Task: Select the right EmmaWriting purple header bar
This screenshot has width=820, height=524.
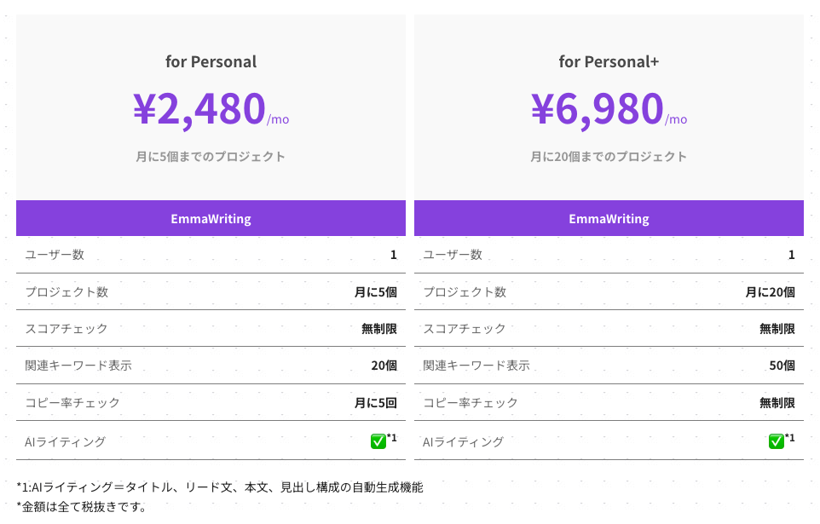Action: point(609,219)
